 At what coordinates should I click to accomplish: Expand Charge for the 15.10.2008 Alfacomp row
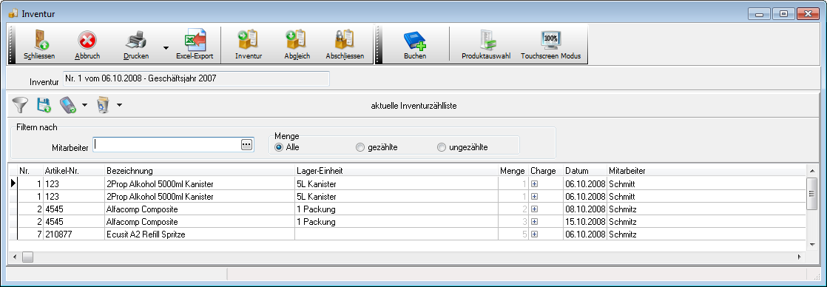534,222
